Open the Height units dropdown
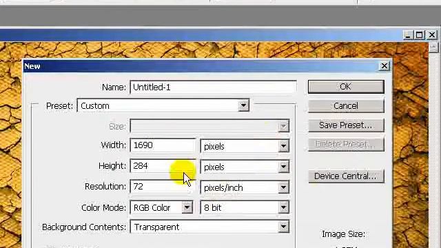The image size is (441, 248). (x=245, y=167)
